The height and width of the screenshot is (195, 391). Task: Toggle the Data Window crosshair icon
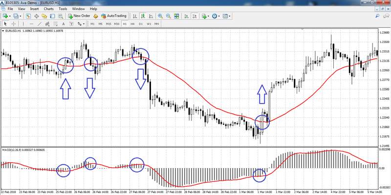(x=36, y=16)
